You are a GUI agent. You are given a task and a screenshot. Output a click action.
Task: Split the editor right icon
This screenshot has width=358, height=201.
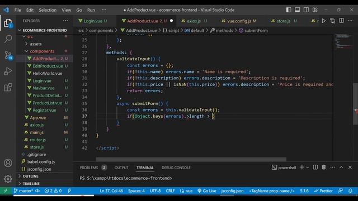point(341,21)
